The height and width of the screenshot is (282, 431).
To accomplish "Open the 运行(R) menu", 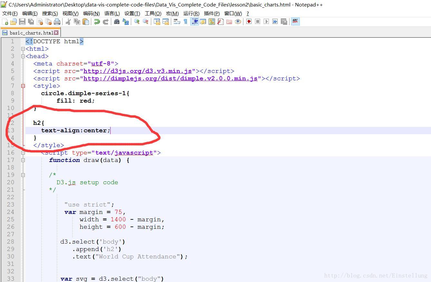I will tap(191, 13).
